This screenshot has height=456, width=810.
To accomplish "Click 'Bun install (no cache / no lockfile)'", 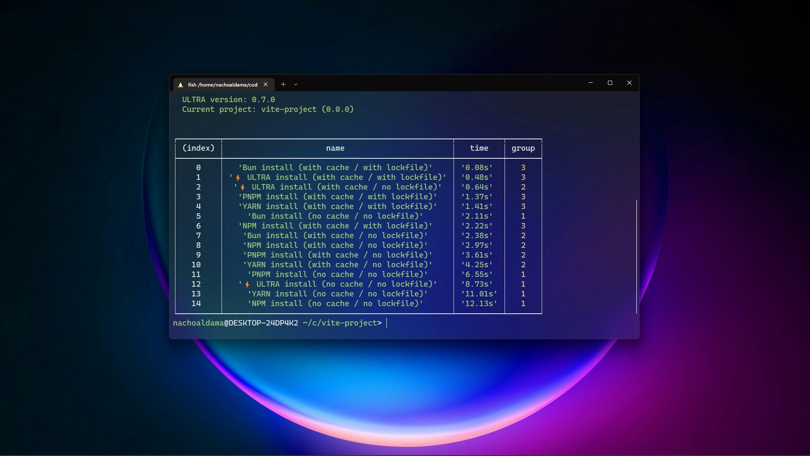I will [335, 216].
